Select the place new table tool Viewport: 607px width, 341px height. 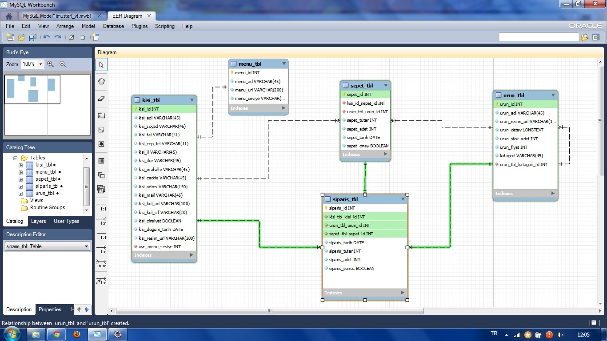101,161
